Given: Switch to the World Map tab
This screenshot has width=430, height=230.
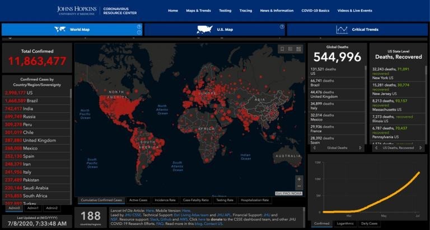Looking at the screenshot, I should tap(72, 29).
